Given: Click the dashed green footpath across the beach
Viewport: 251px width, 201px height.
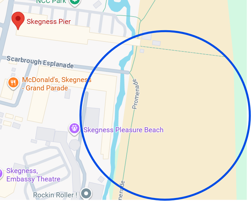Looking at the screenshot, I should coord(183,51).
